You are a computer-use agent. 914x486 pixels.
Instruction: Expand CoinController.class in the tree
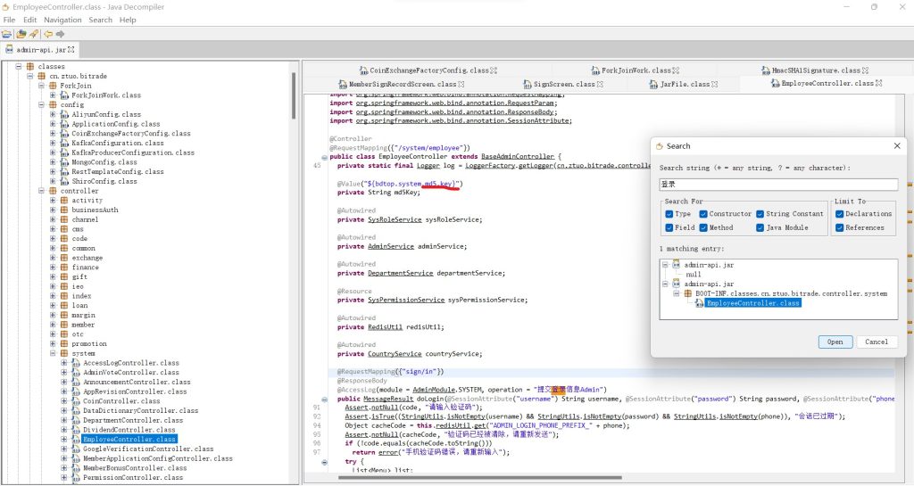click(64, 401)
